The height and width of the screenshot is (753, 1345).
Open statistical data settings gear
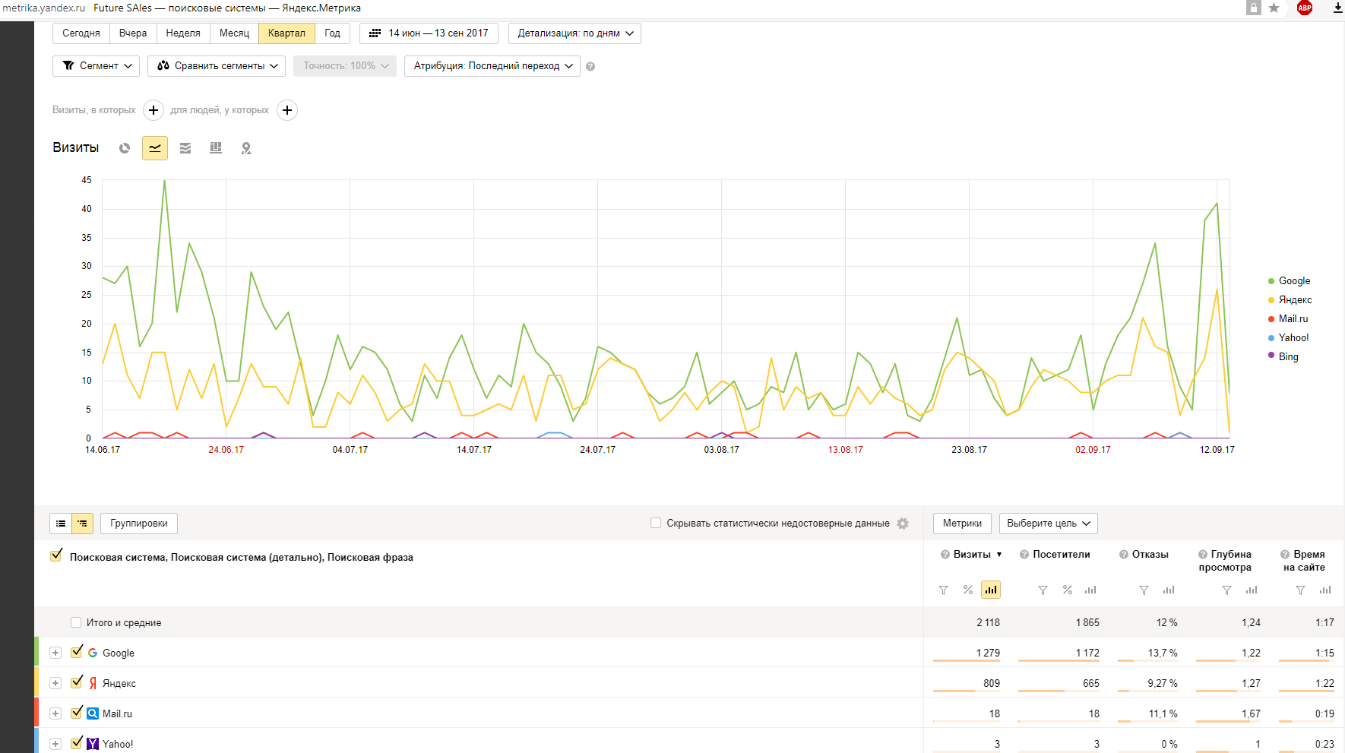tap(903, 524)
